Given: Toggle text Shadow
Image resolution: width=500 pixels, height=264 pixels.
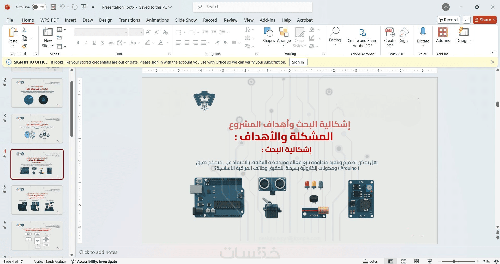Looking at the screenshot, I should [103, 43].
